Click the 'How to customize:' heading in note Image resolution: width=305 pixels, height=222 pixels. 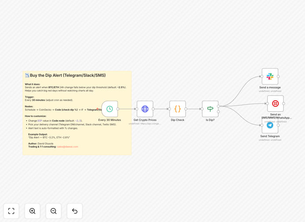(36, 116)
